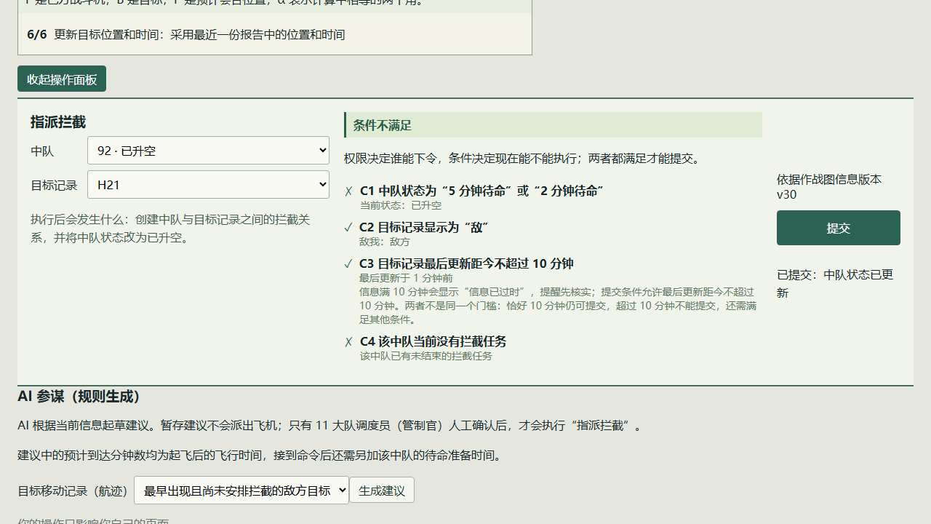Click step 6/6 更新目标位置和时间 text
This screenshot has height=524, width=931.
point(186,34)
